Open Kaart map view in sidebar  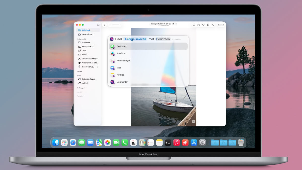84,51
